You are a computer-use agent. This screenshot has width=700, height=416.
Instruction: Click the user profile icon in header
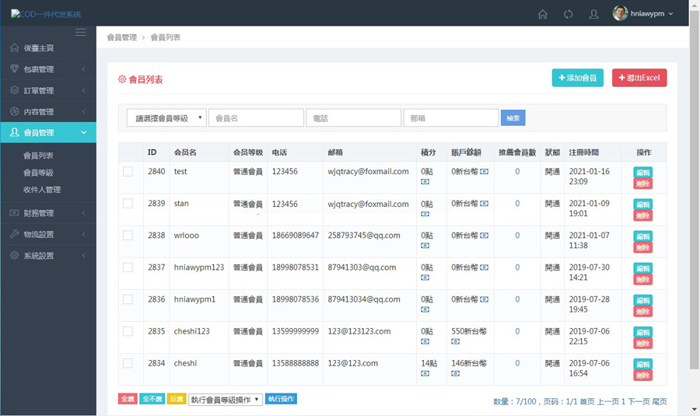(593, 14)
